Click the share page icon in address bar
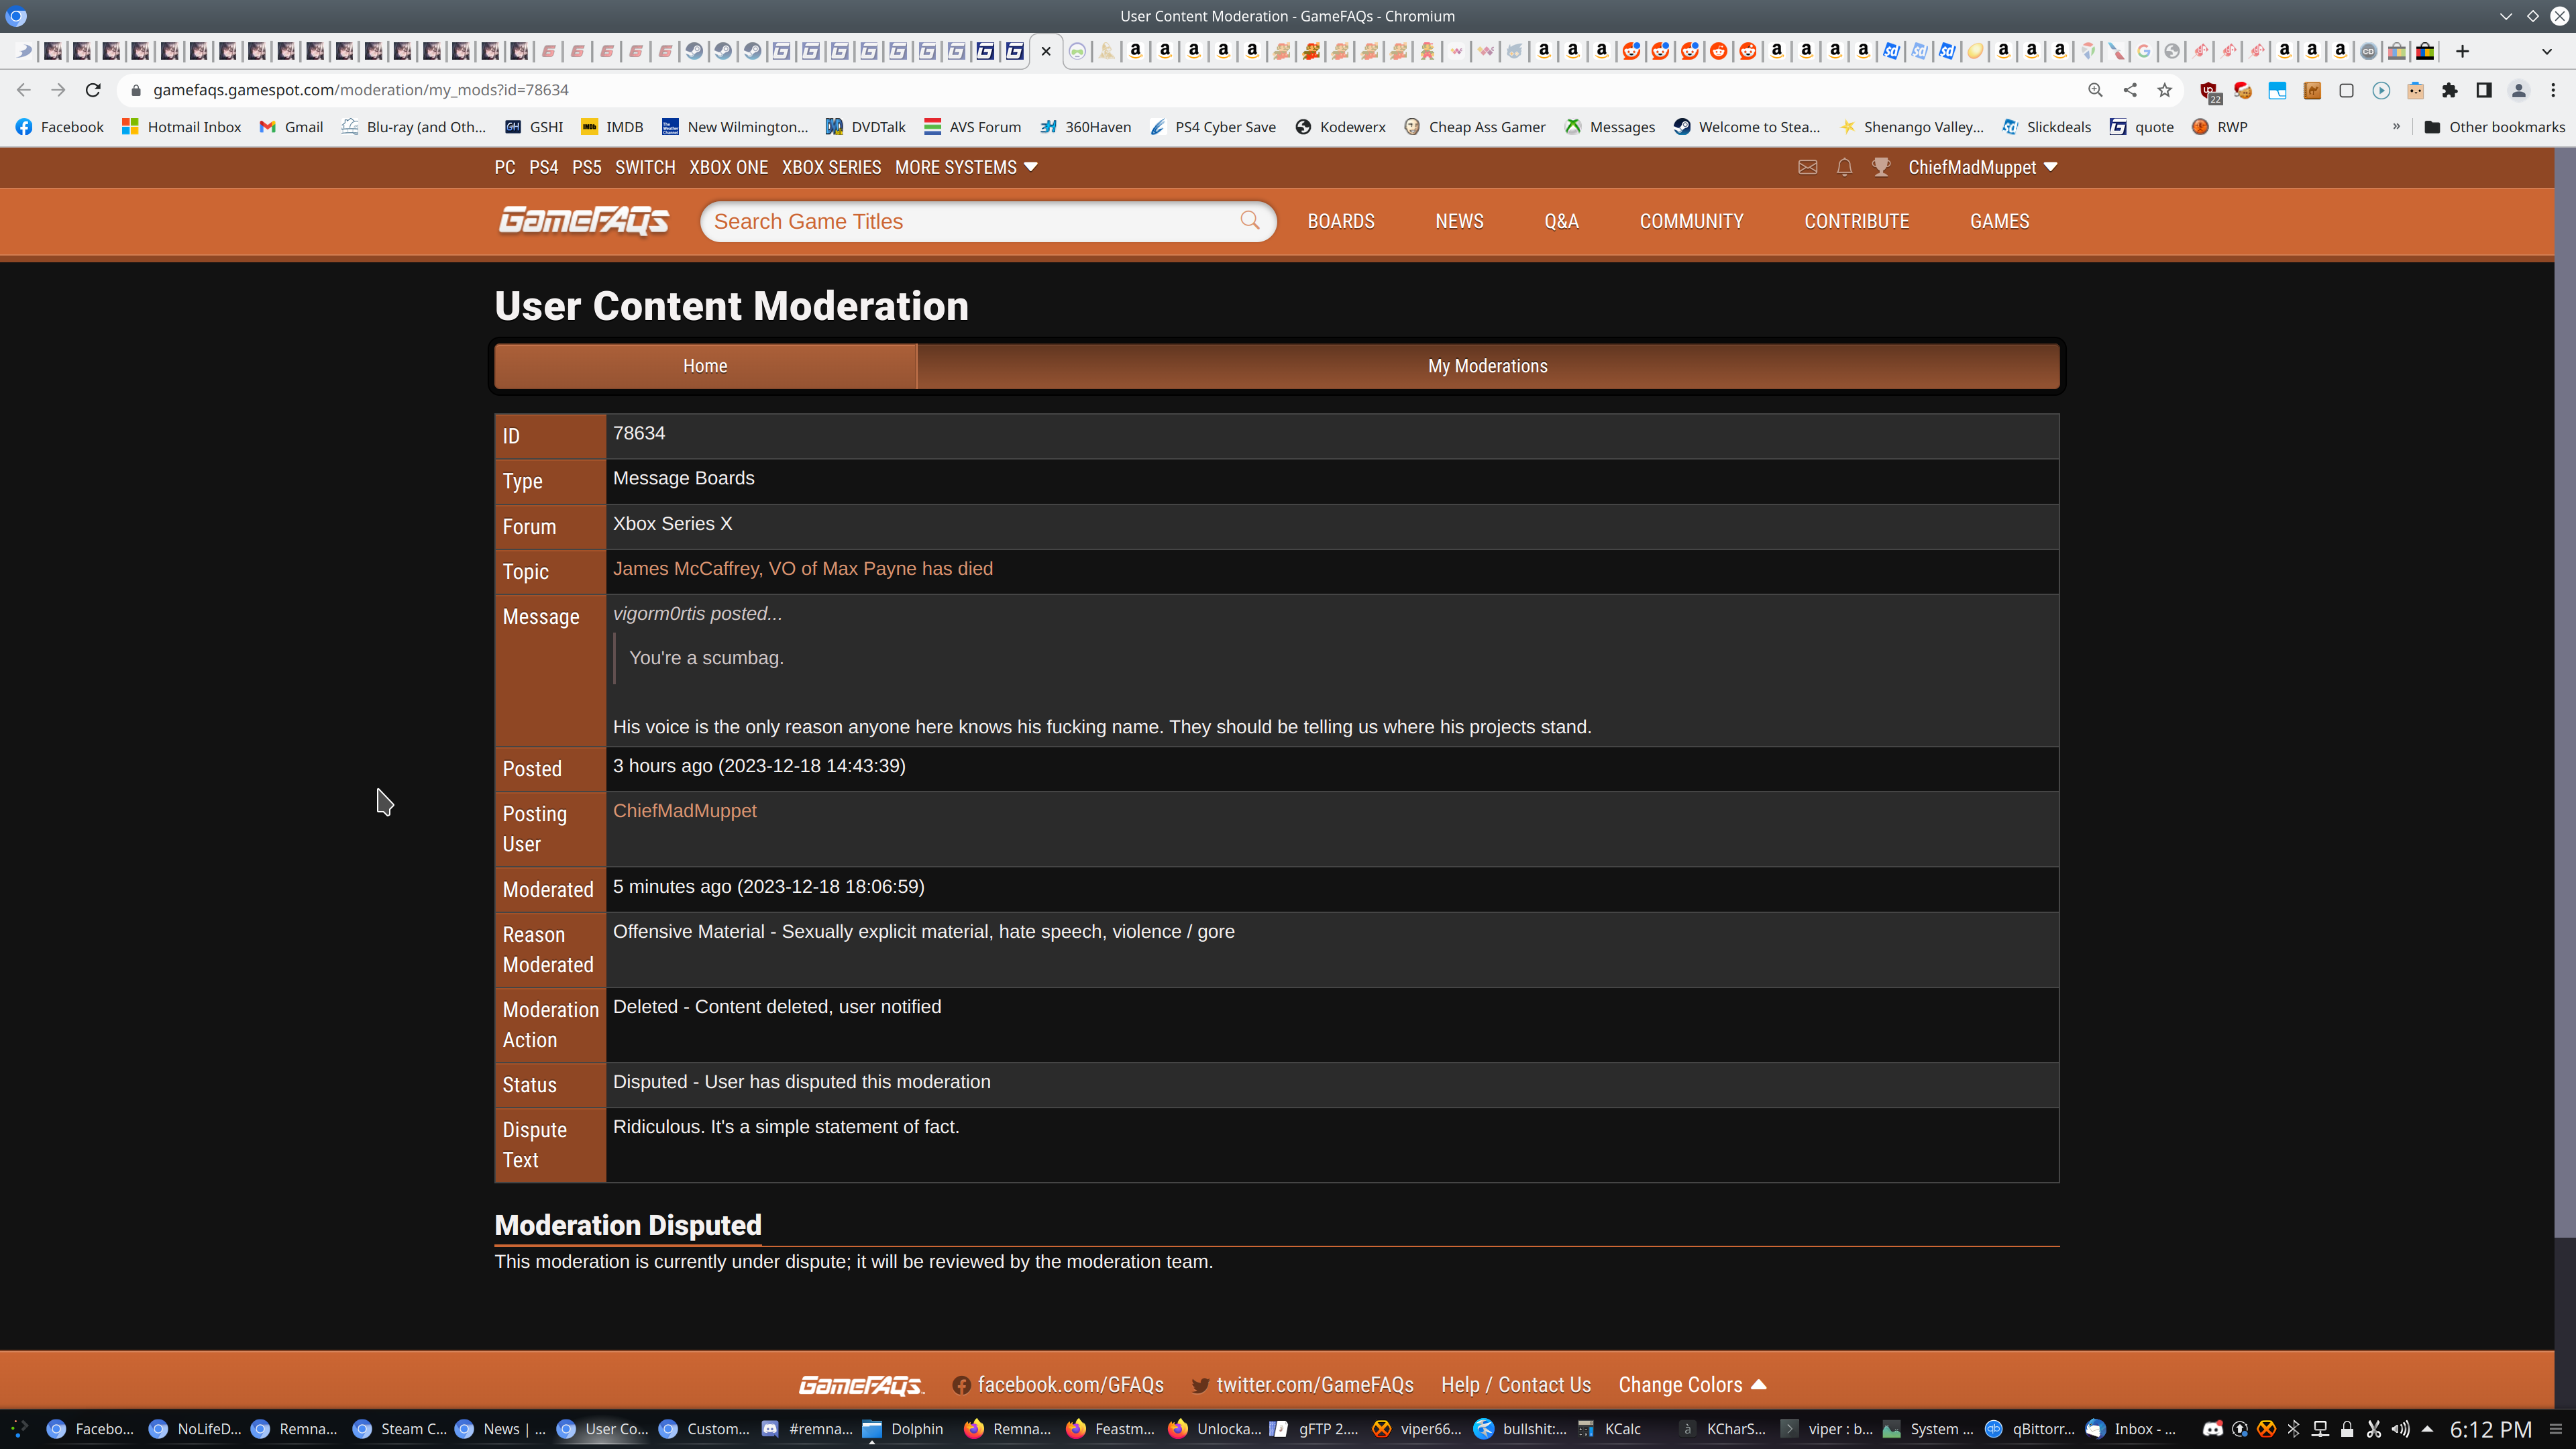 click(2130, 90)
